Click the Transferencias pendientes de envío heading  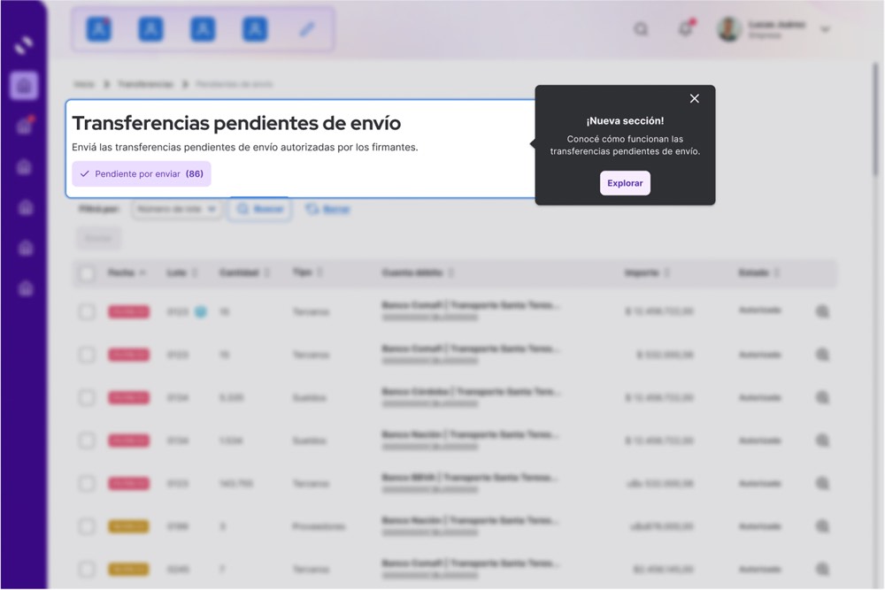[236, 123]
